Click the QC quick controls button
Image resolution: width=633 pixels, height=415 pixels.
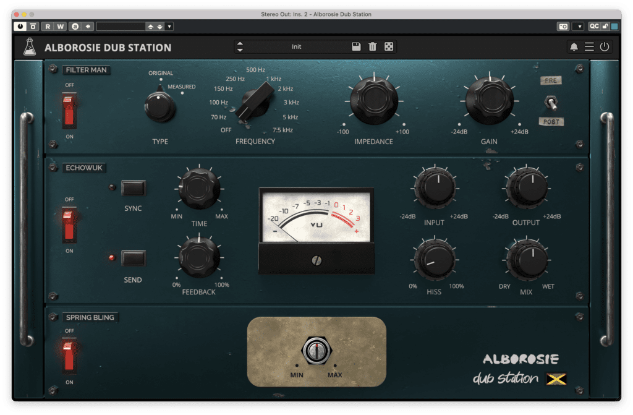(x=594, y=27)
